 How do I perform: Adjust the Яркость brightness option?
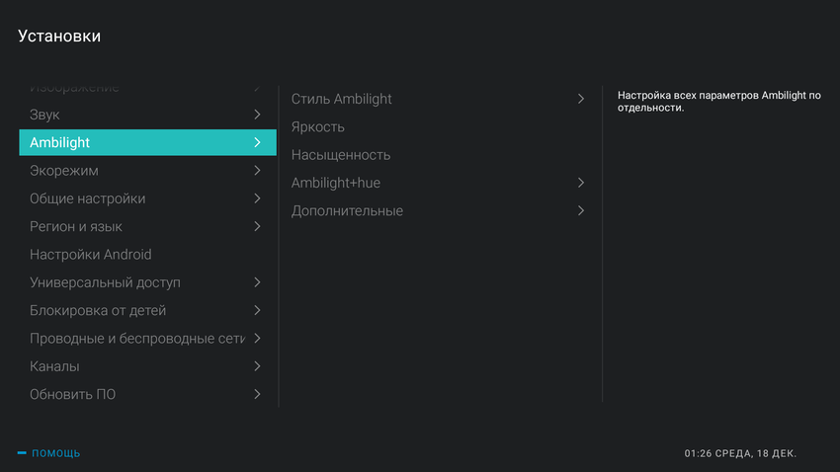pyautogui.click(x=317, y=127)
